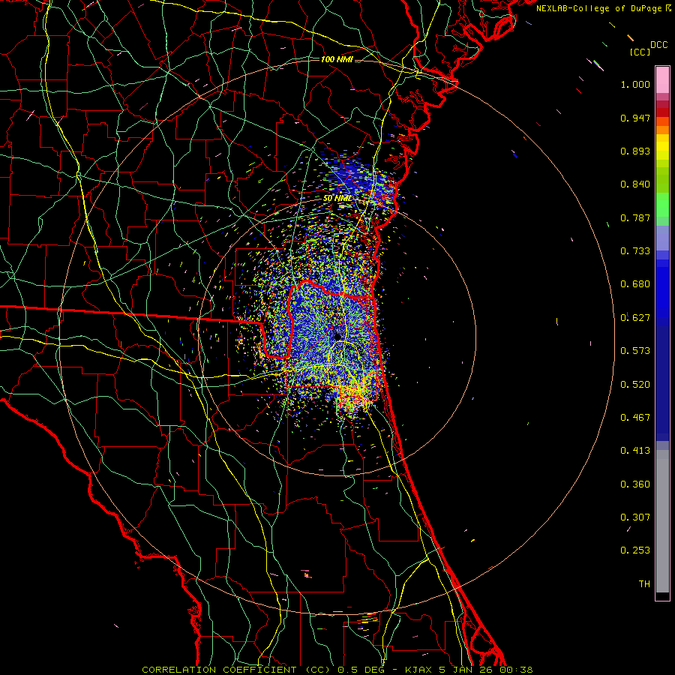Click the TH threshold label
Screen dimensions: 675x675
pos(644,584)
